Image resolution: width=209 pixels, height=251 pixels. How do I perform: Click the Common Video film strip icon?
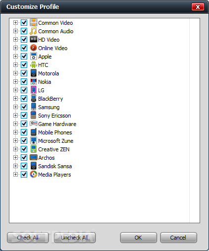coord(34,22)
